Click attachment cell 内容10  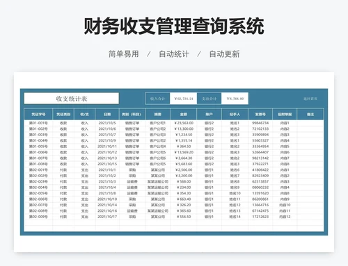click(285, 205)
